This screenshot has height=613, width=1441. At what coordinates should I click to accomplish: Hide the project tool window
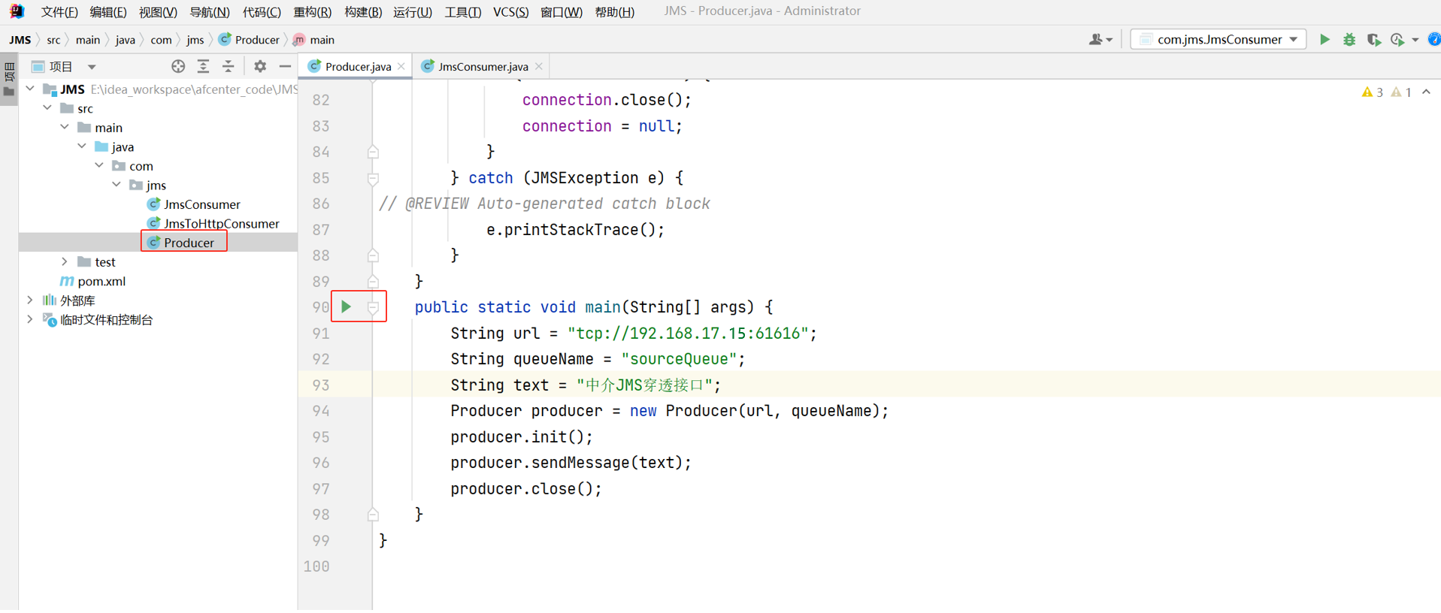click(285, 67)
